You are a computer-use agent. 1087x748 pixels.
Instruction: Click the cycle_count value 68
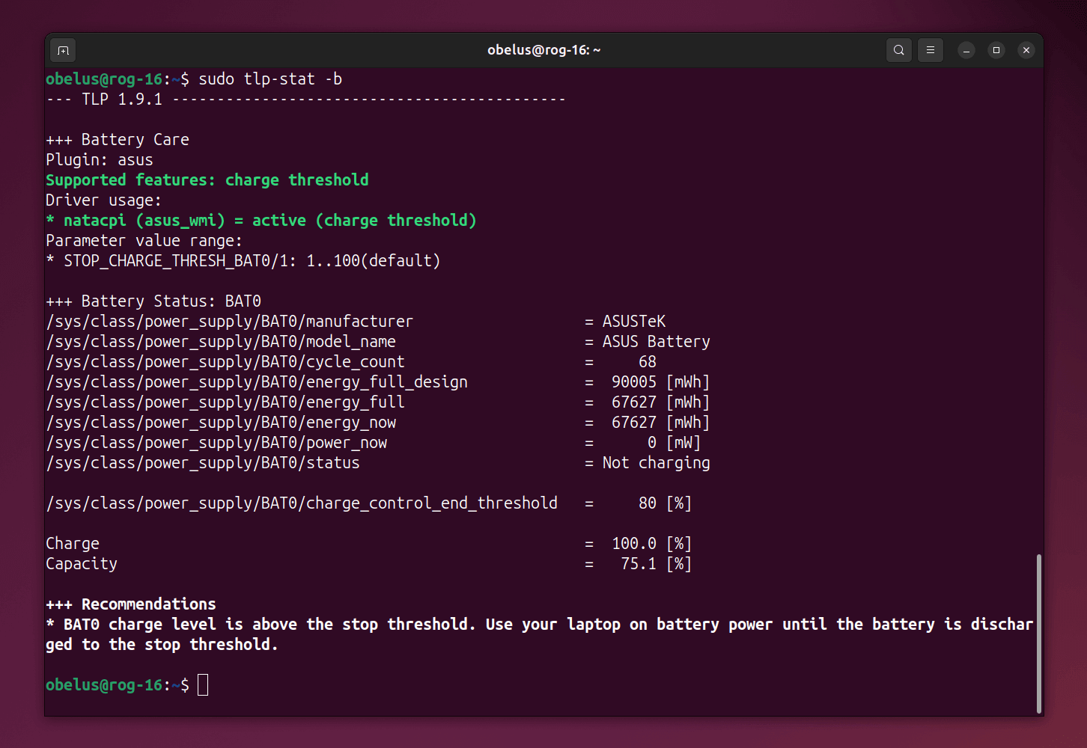647,362
